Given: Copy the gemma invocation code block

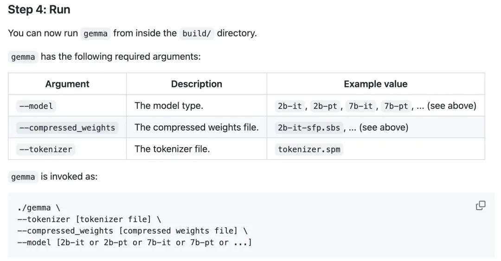Looking at the screenshot, I should pos(481,205).
